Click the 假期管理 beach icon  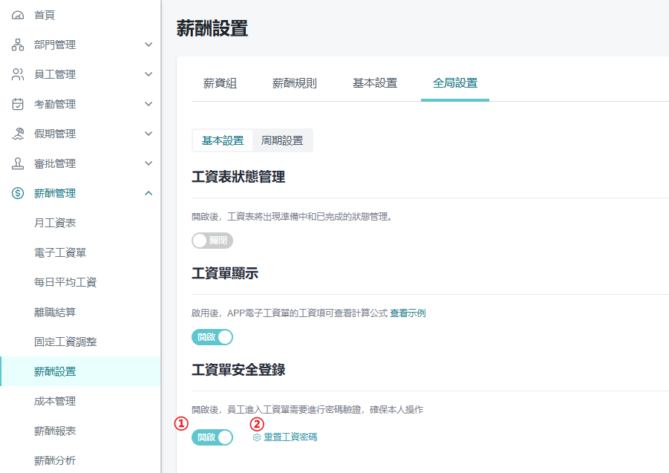(18, 134)
